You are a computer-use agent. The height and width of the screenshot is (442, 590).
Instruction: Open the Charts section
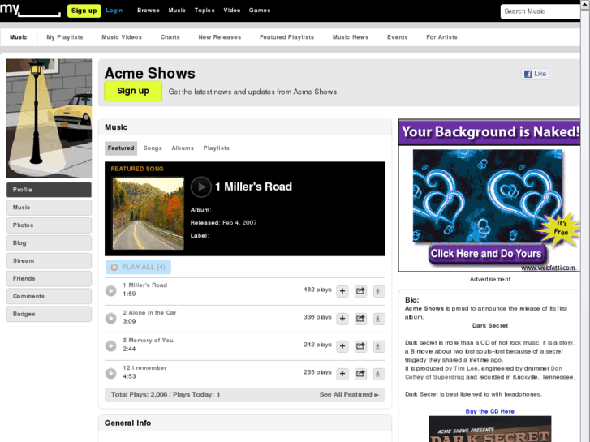pyautogui.click(x=170, y=37)
